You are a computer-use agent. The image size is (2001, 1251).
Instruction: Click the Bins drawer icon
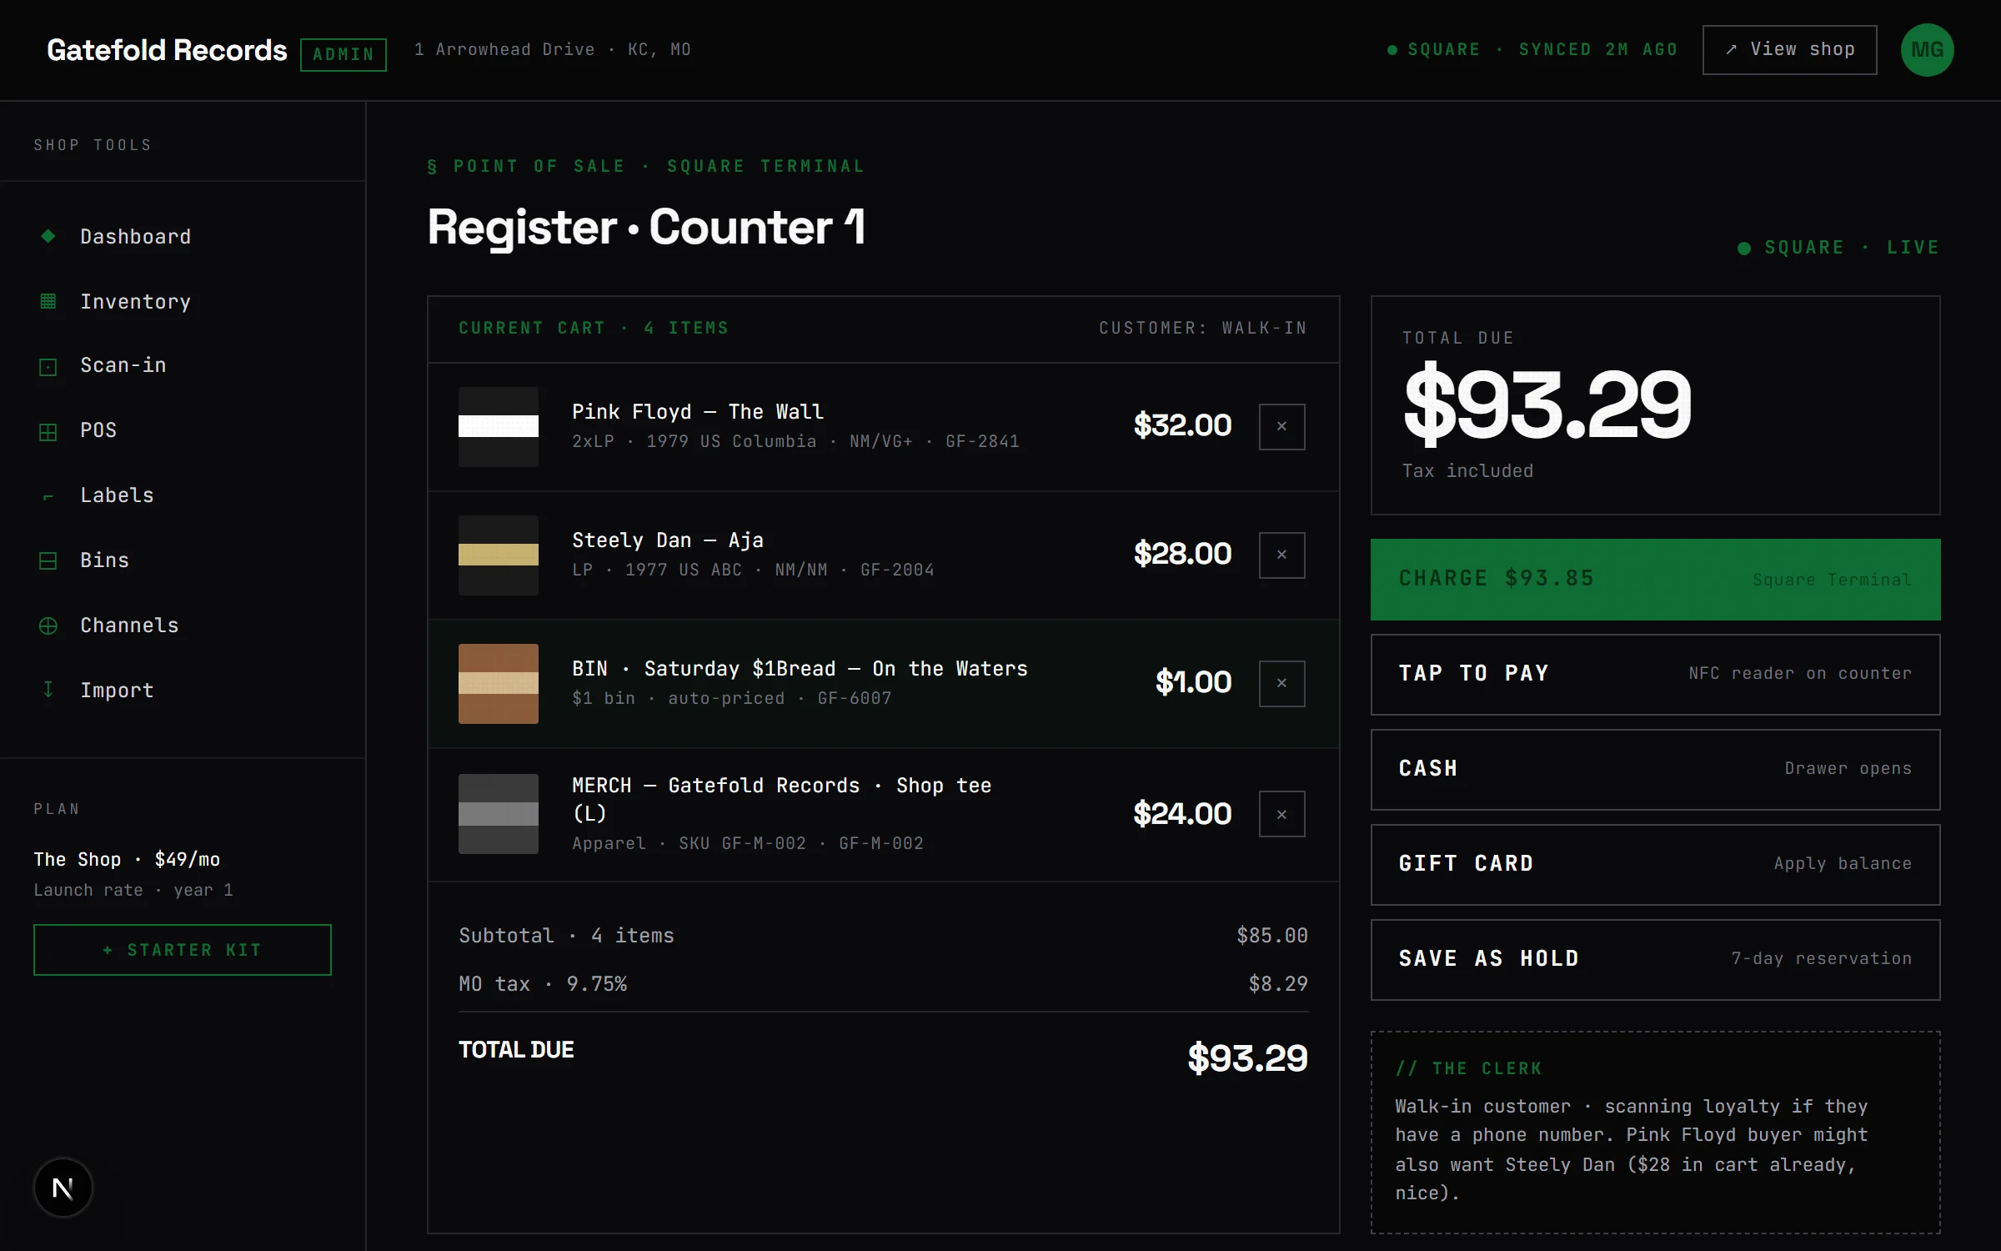point(48,561)
